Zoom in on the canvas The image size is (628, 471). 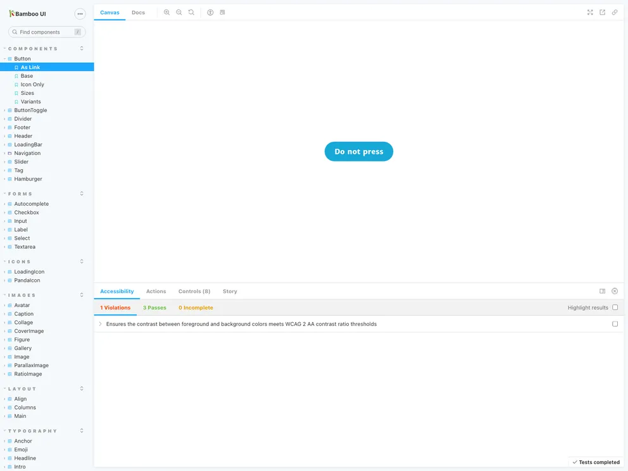(x=166, y=12)
